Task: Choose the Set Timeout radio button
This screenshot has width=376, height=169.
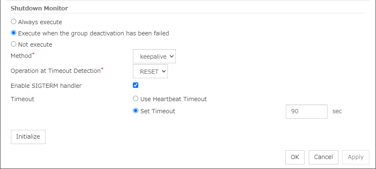Action: [x=135, y=111]
